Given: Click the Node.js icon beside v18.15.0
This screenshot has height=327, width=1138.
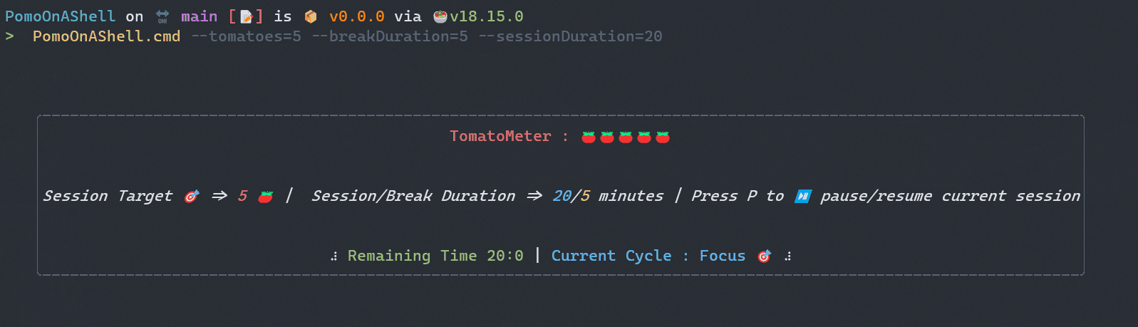Looking at the screenshot, I should 440,16.
